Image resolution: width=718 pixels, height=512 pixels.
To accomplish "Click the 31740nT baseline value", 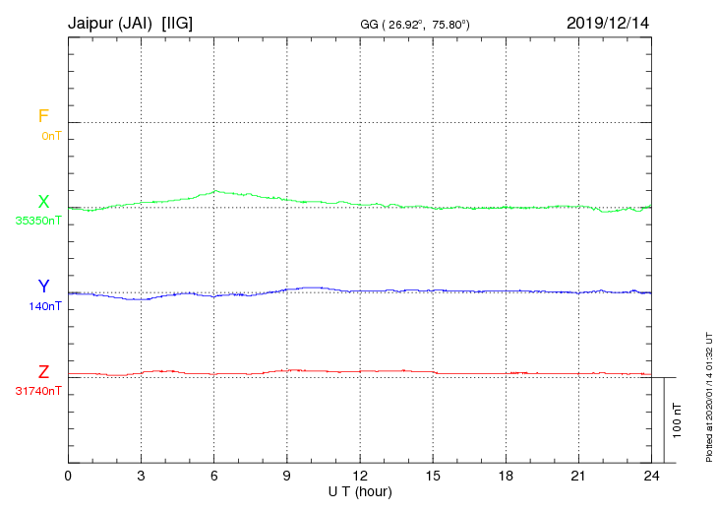I will pos(38,391).
